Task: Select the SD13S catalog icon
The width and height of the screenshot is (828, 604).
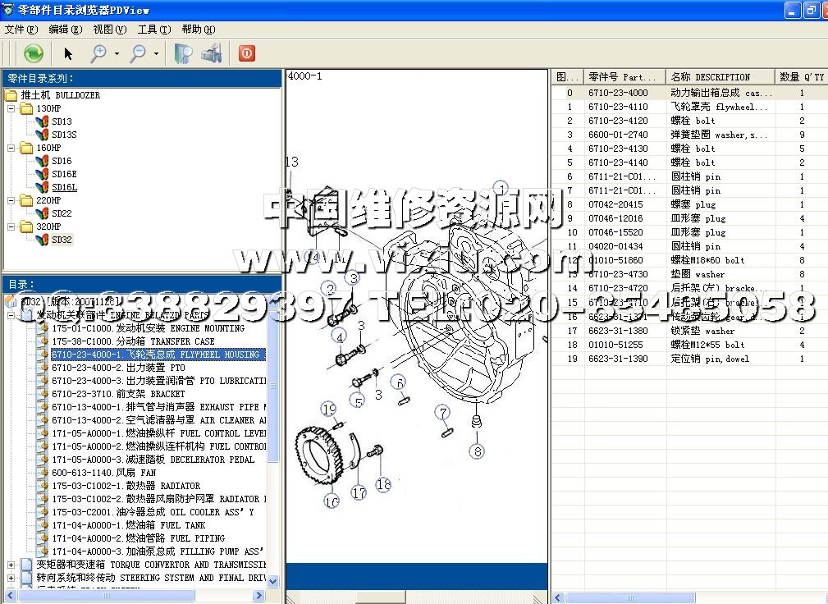Action: 43,135
